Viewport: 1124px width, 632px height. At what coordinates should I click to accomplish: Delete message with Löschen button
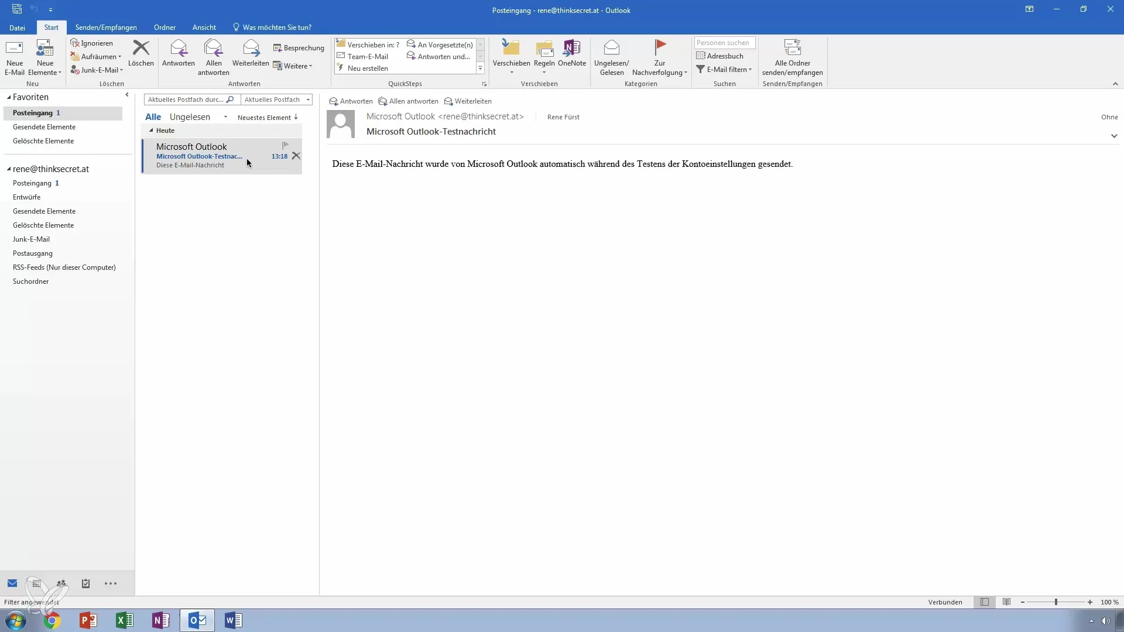coord(141,53)
